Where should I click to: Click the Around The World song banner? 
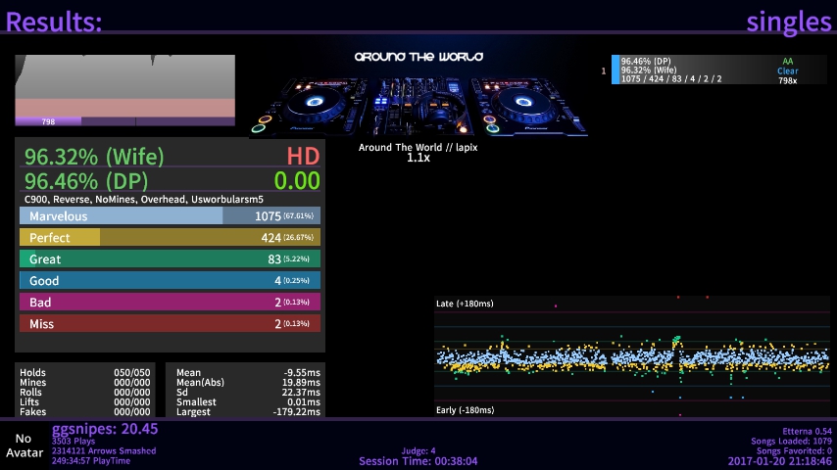coord(418,91)
